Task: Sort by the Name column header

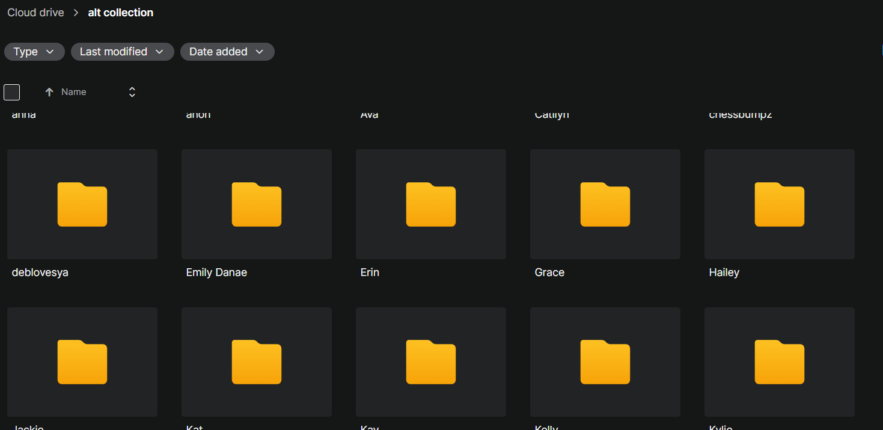Action: (x=74, y=92)
